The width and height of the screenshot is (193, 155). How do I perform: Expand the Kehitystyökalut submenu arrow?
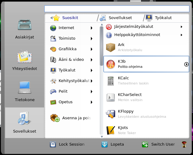91,81
